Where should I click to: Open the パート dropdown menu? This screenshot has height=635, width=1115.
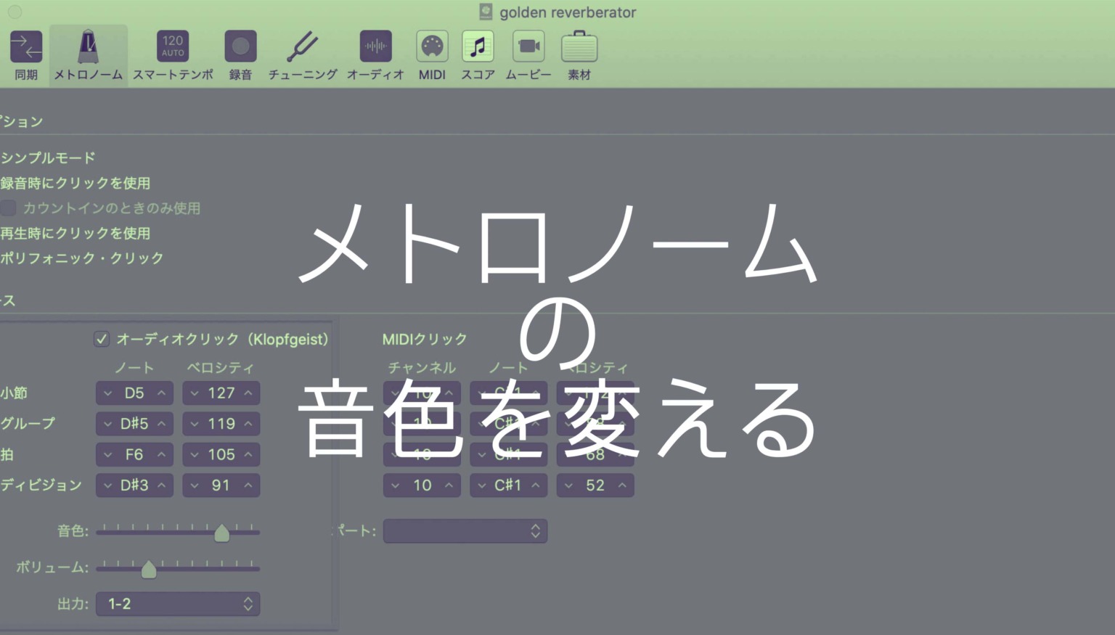click(465, 530)
